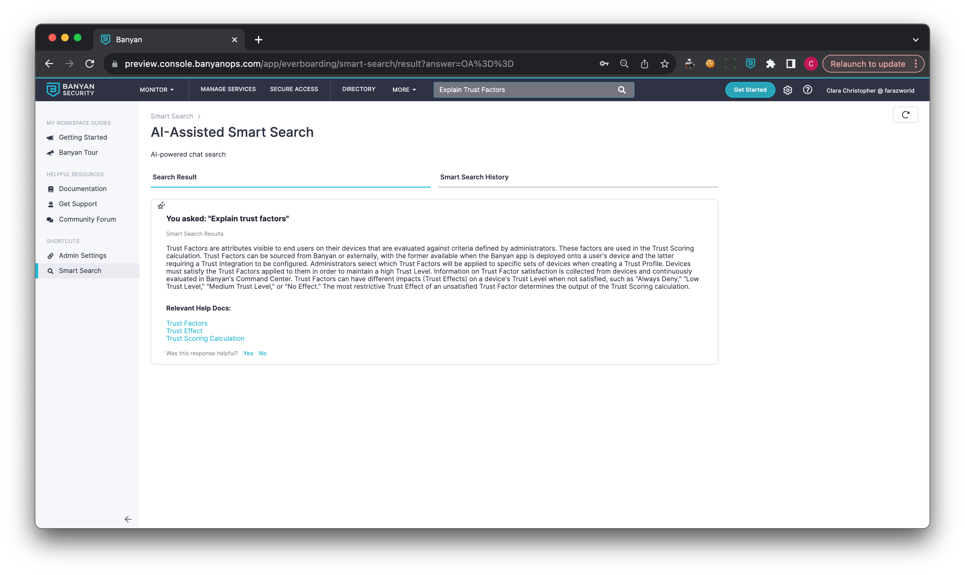This screenshot has width=965, height=575.
Task: Click the refresh icon button at top right
Action: (905, 115)
